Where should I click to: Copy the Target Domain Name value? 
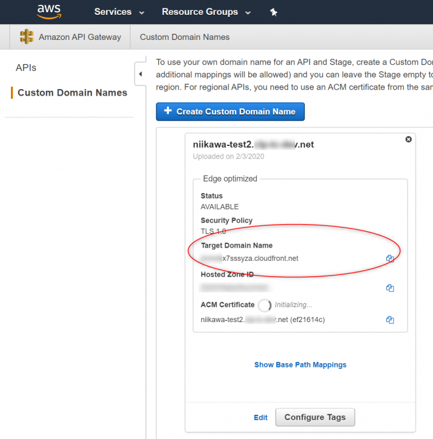pyautogui.click(x=390, y=259)
